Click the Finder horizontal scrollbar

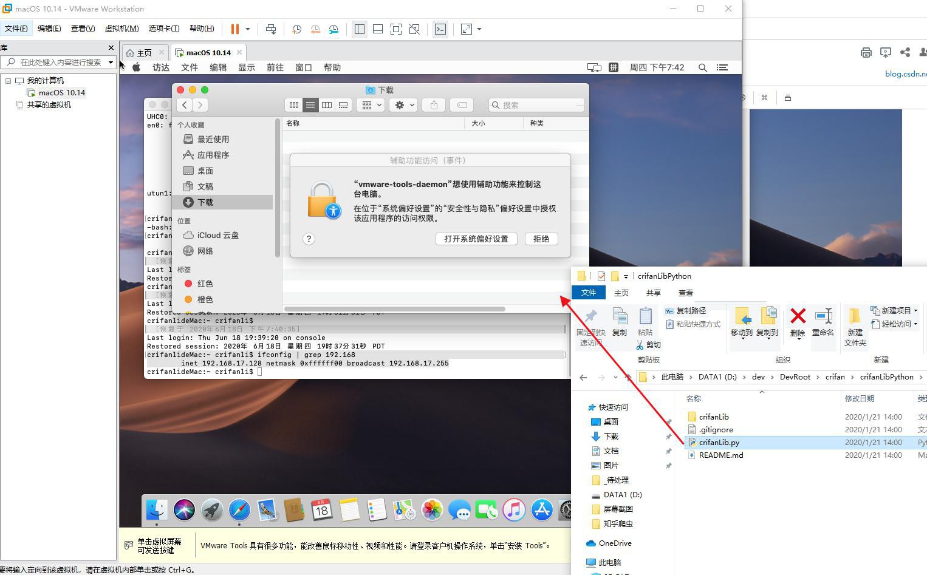click(395, 309)
